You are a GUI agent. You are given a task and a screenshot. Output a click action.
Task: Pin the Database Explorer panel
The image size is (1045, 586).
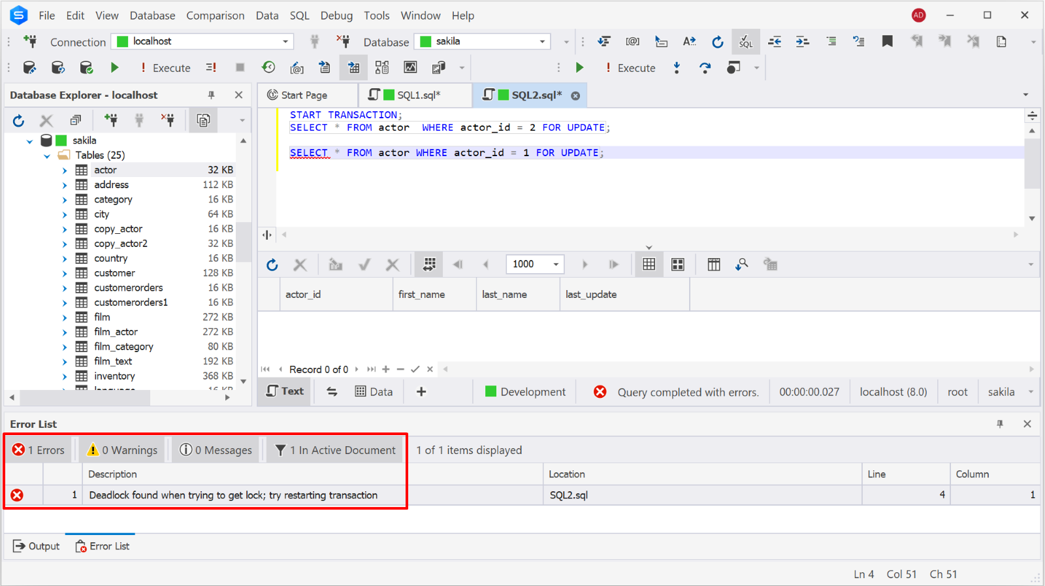211,95
